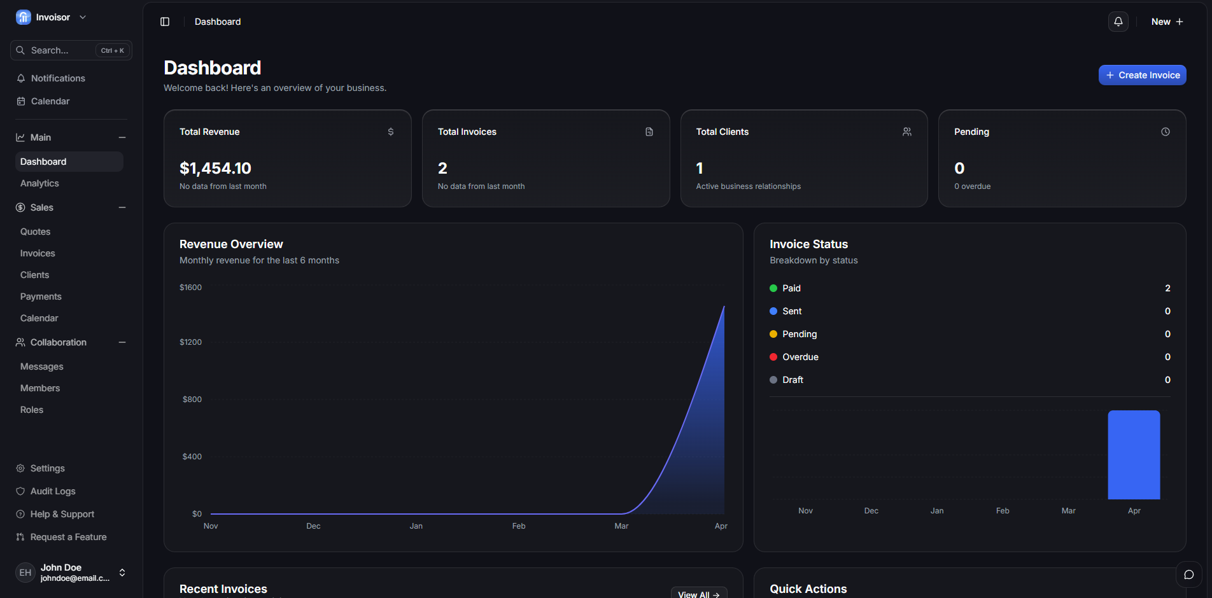Click View All recent invoices
1212x598 pixels.
click(x=699, y=594)
